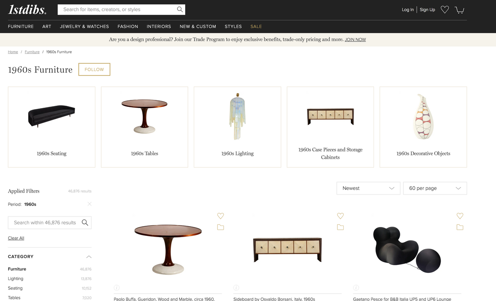Go to Home breadcrumb
Image resolution: width=496 pixels, height=301 pixels.
pos(13,52)
